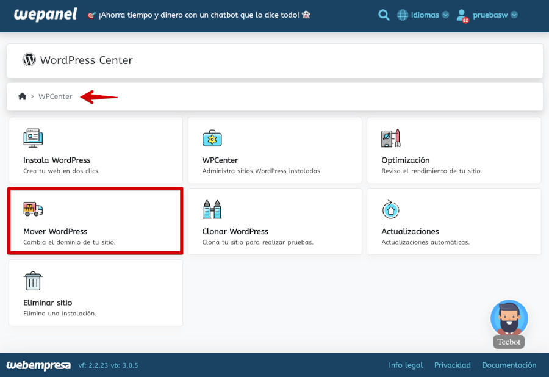Click the wepanel logo in header
The image size is (549, 377).
tap(45, 15)
